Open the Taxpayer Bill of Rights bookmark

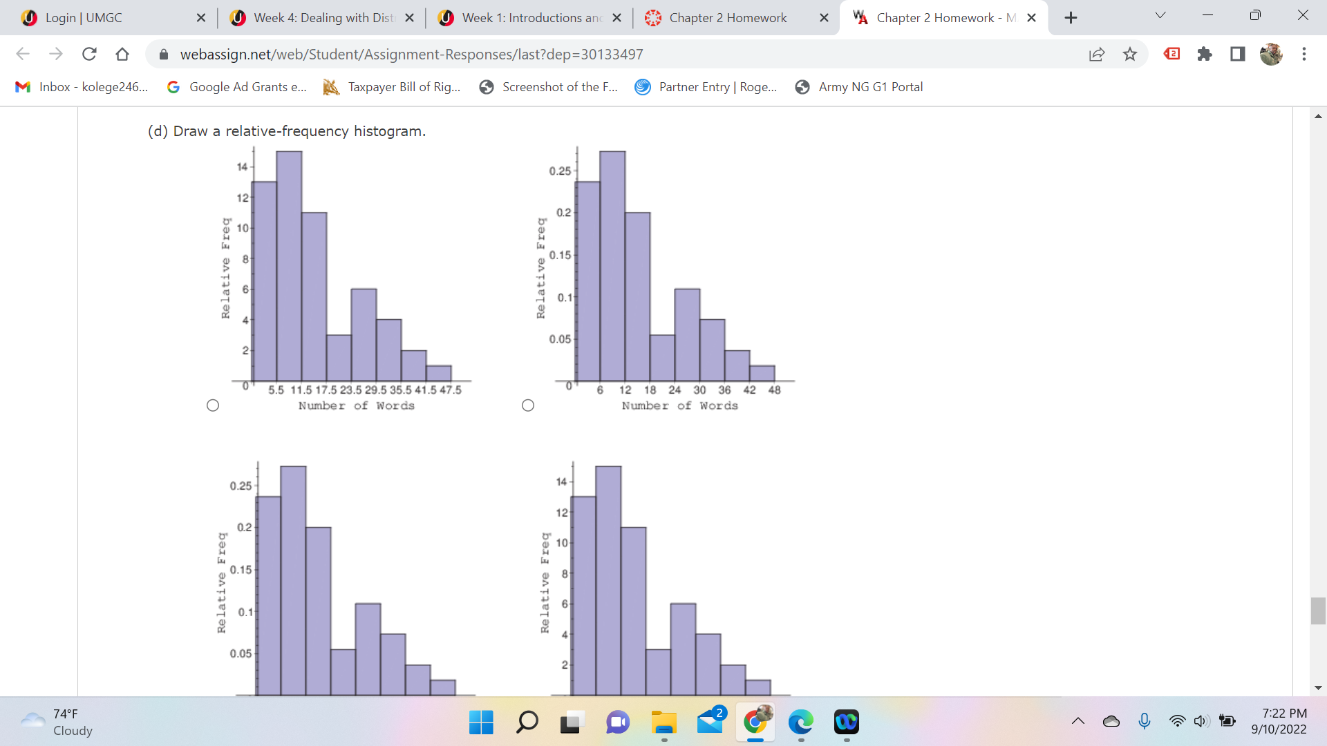point(391,87)
